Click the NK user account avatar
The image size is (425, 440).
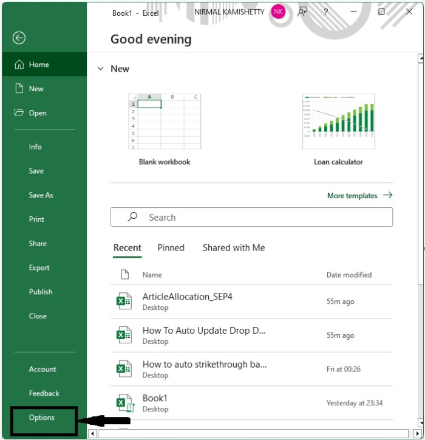coord(278,12)
